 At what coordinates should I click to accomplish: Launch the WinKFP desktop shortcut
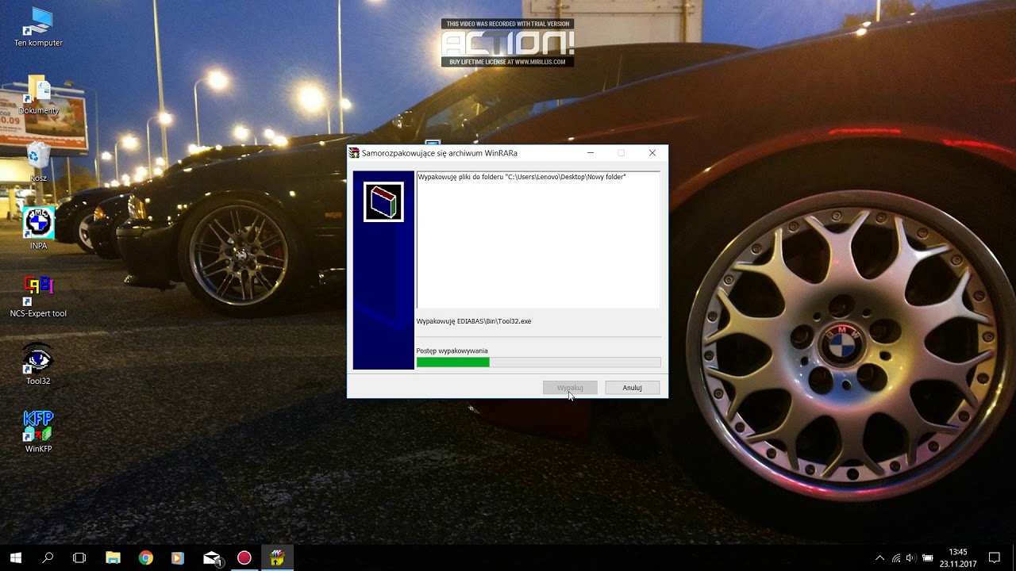point(38,432)
